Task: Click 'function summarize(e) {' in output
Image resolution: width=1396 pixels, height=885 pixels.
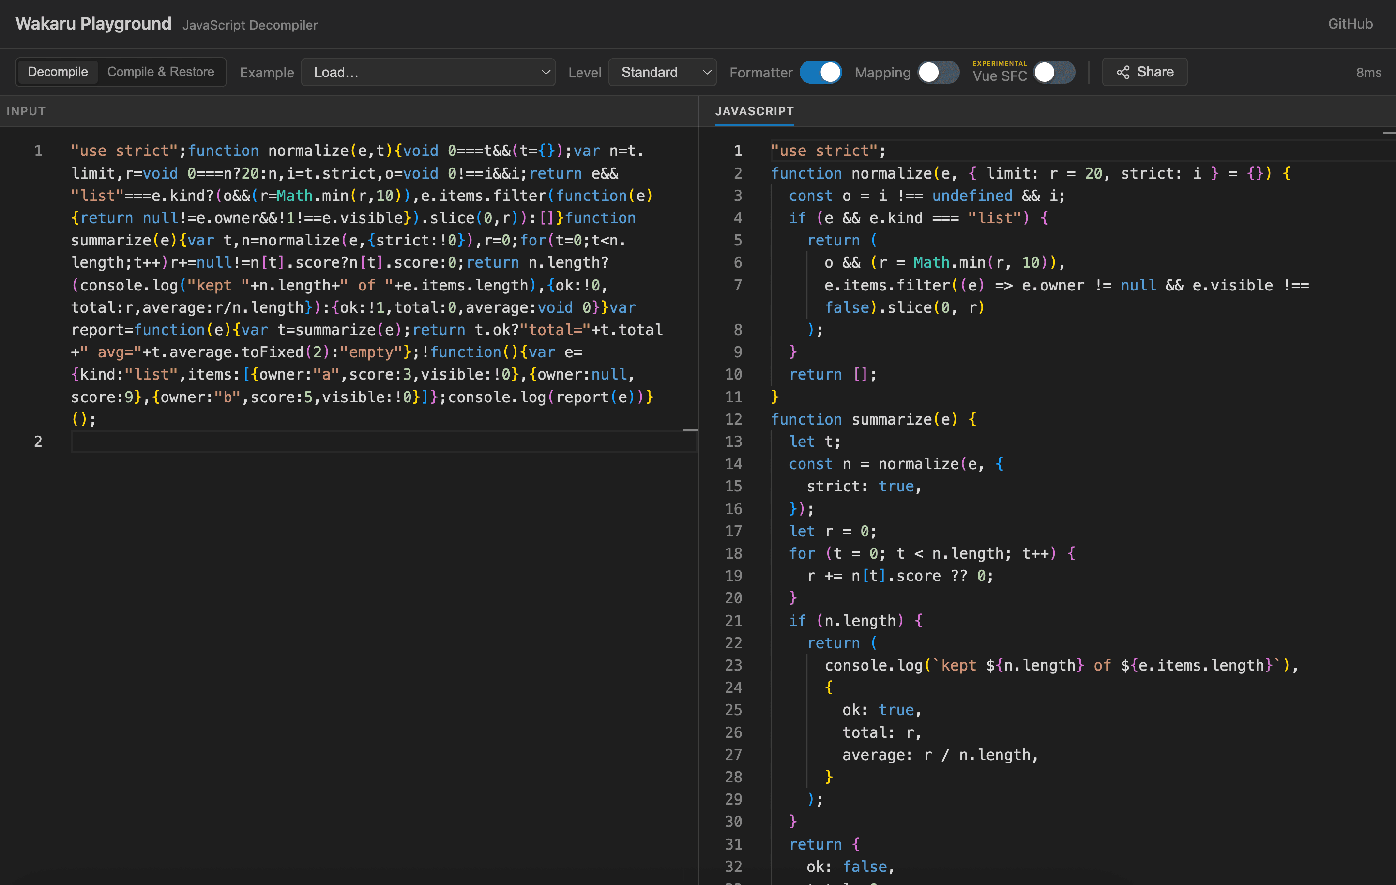Action: tap(874, 419)
